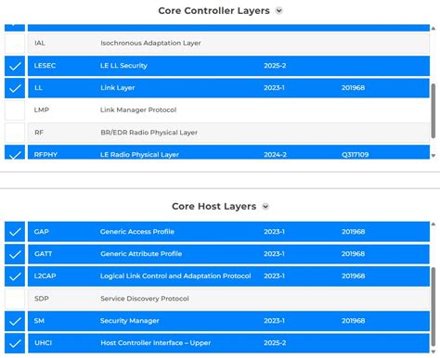The height and width of the screenshot is (358, 440).
Task: Check the SDP Service Discovery Protocol checkbox
Action: click(x=15, y=299)
